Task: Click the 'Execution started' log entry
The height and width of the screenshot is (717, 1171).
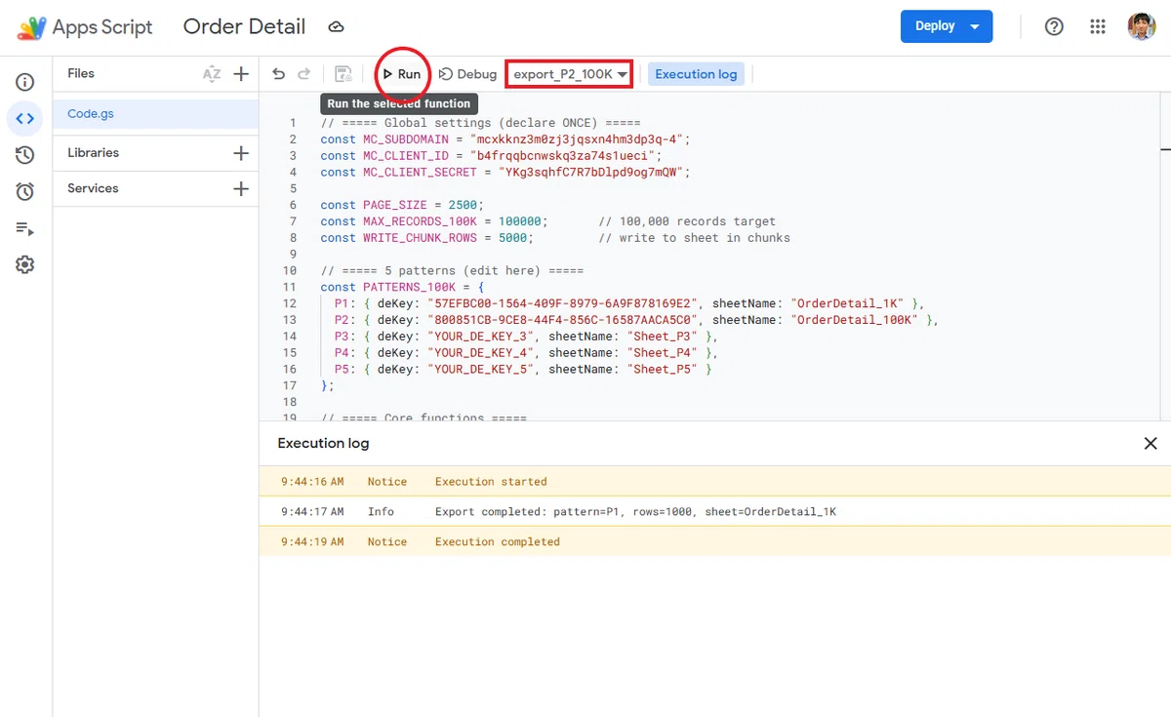Action: (x=714, y=481)
